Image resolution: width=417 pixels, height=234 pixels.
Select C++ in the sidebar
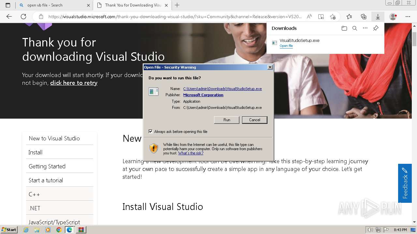pyautogui.click(x=60, y=194)
